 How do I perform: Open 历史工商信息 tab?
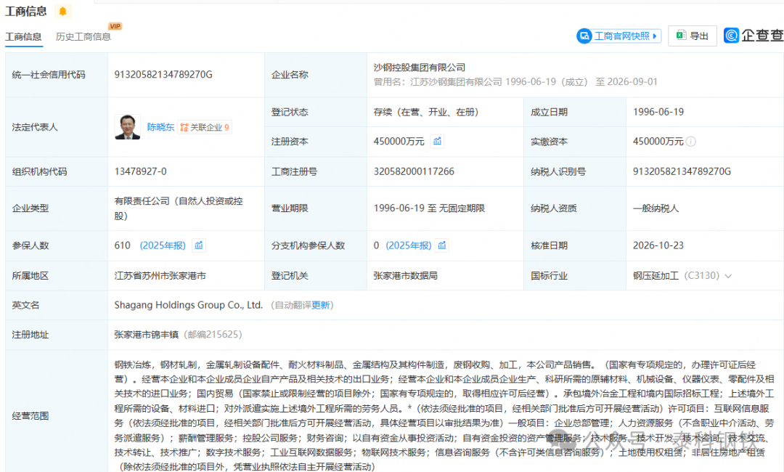coord(83,36)
